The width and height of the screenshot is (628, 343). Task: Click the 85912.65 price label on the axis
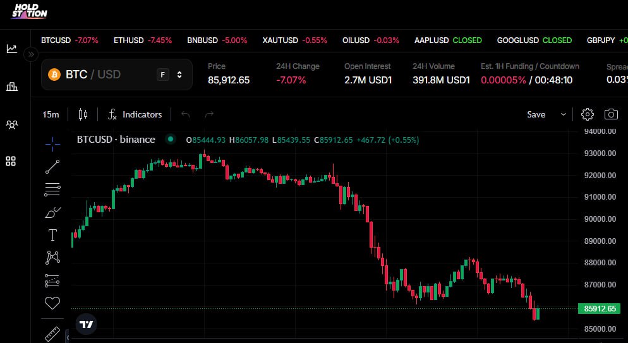click(600, 309)
